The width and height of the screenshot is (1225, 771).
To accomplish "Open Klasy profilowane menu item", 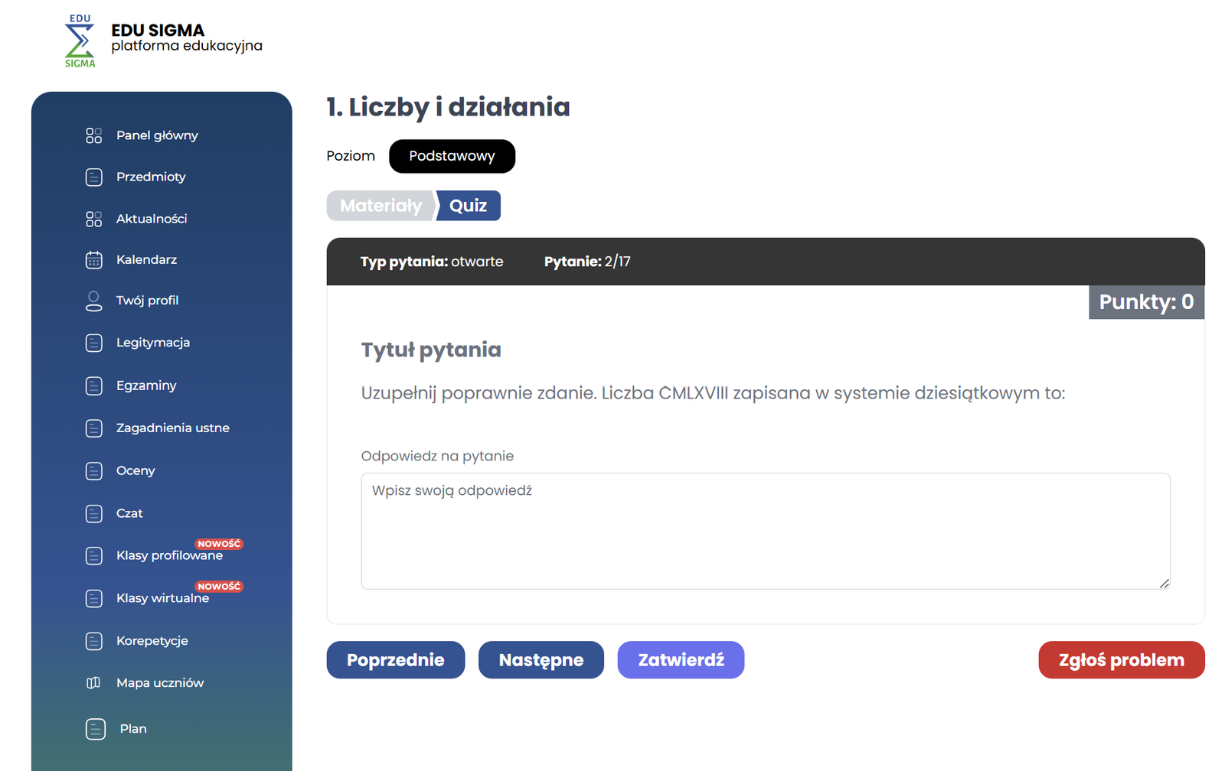I will [169, 555].
